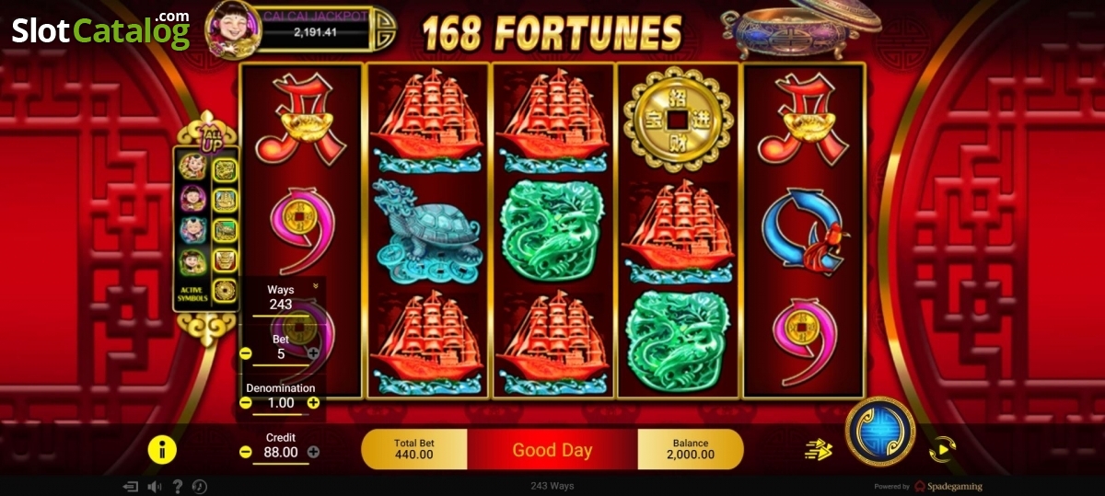
Task: Mute sound with the speaker icon
Action: coord(155,487)
